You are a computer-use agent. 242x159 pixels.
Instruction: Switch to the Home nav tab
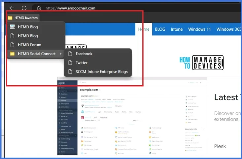click(x=144, y=29)
